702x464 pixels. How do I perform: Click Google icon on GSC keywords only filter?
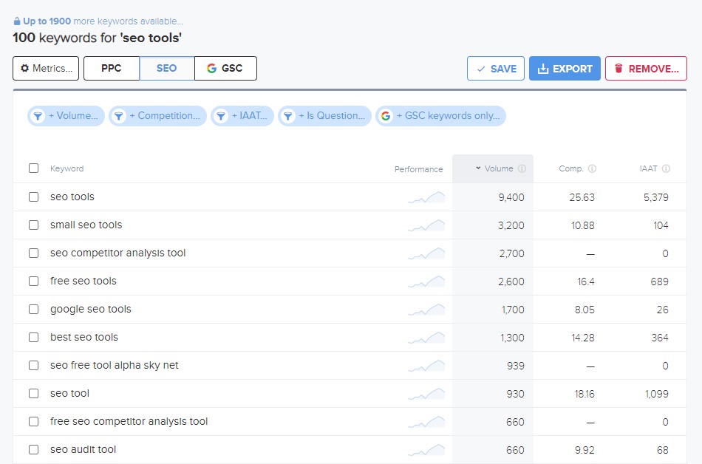tap(386, 116)
